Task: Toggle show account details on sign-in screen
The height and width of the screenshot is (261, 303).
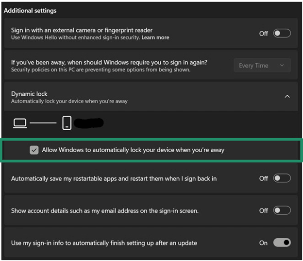Action: (282, 210)
